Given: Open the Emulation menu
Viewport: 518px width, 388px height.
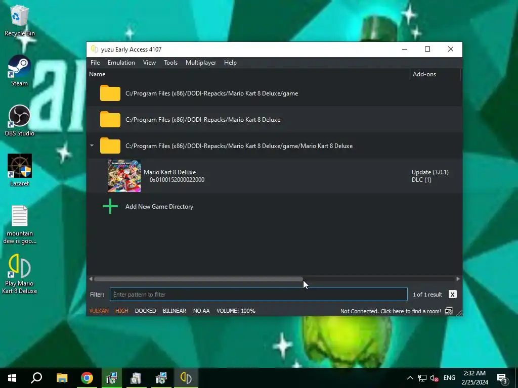Looking at the screenshot, I should [x=121, y=63].
